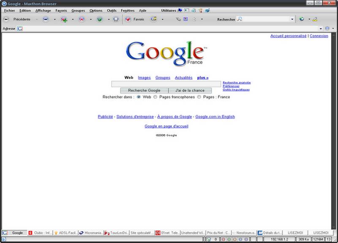Open dropdown arrow next to forward button

tap(55, 19)
